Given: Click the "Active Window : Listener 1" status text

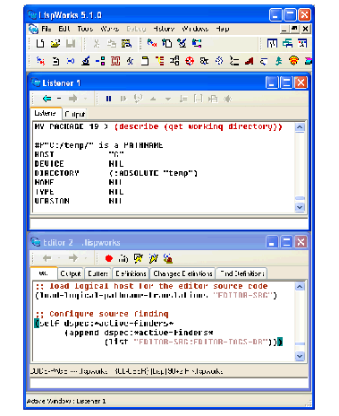Looking at the screenshot, I should coord(66,401).
